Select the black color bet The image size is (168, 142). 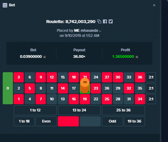[x=90, y=121]
